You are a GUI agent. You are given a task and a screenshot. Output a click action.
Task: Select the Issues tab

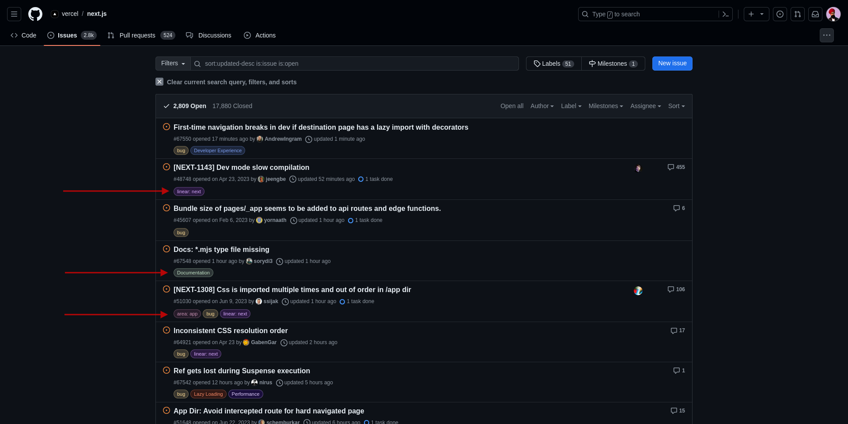(x=72, y=35)
